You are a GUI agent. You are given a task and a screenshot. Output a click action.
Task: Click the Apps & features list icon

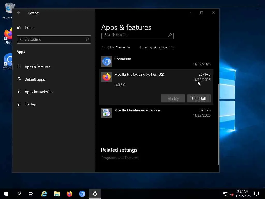click(19, 67)
